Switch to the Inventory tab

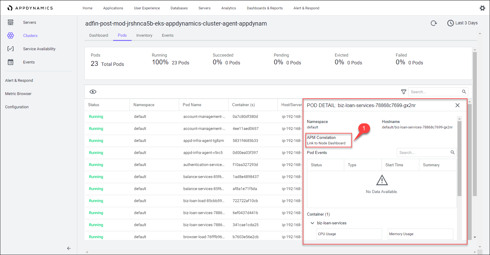(x=144, y=35)
